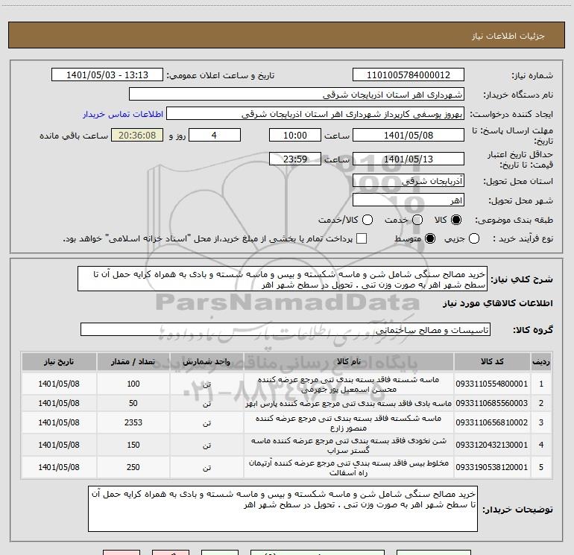574x555 pixels.
Task: Click the شماره نیاز field 1101005784000012
Action: tap(409, 75)
